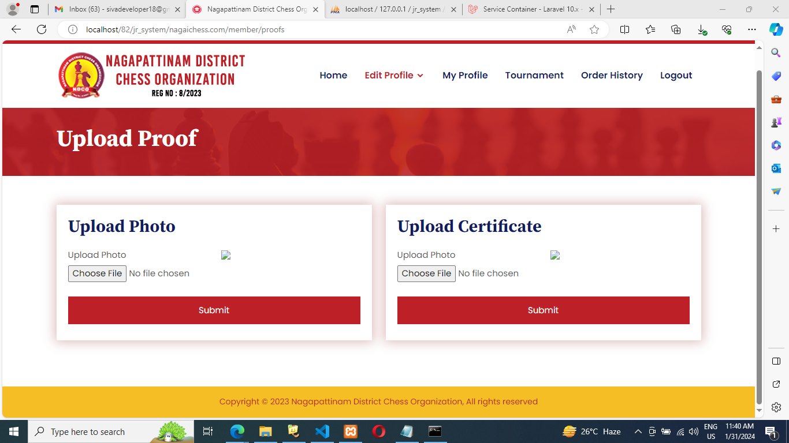Switch to Service Container Laravel tab
This screenshot has height=443, width=789.
coord(530,9)
